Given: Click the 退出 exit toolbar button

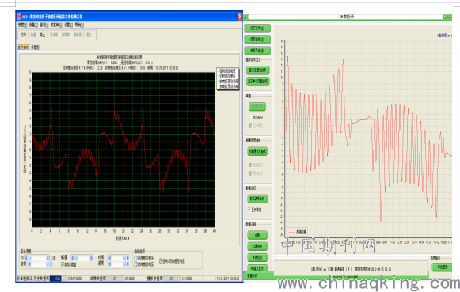Looking at the screenshot, I should [89, 35].
